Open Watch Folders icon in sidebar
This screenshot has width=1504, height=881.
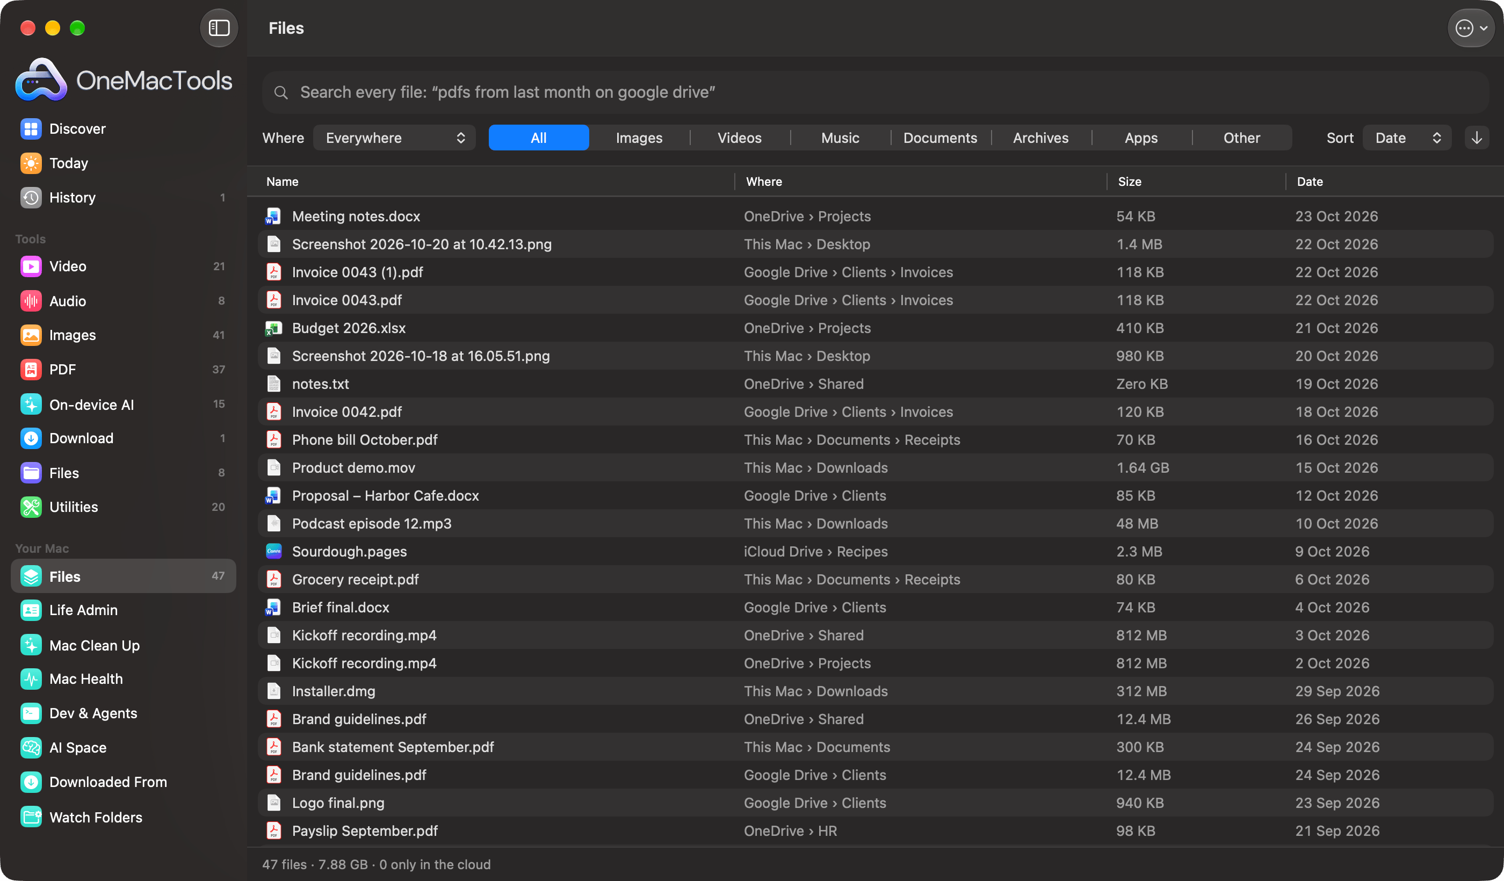31,817
